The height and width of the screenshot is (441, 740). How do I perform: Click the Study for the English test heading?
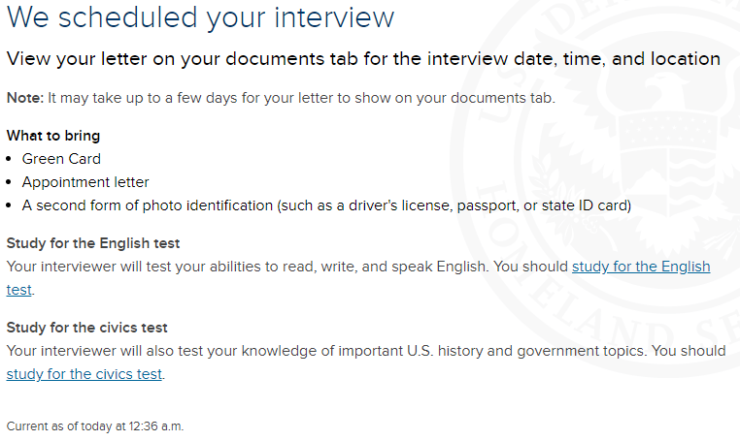tap(93, 243)
